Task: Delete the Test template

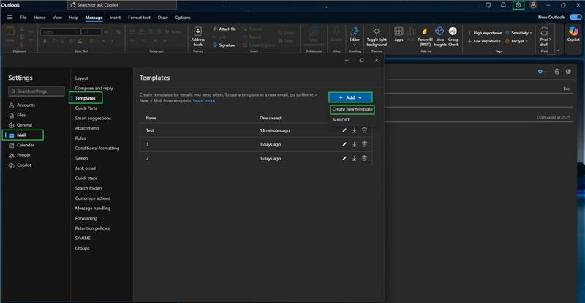Action: 364,130
